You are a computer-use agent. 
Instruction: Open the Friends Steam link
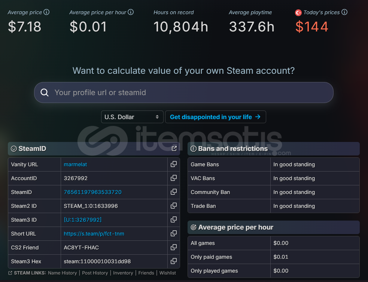[x=146, y=273]
